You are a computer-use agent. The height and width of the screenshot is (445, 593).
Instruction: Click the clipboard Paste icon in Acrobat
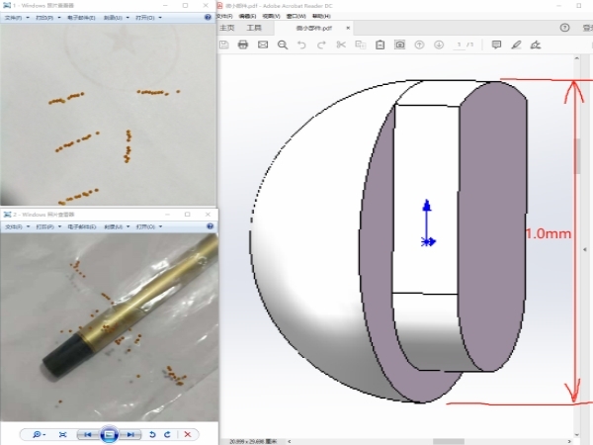tap(381, 44)
